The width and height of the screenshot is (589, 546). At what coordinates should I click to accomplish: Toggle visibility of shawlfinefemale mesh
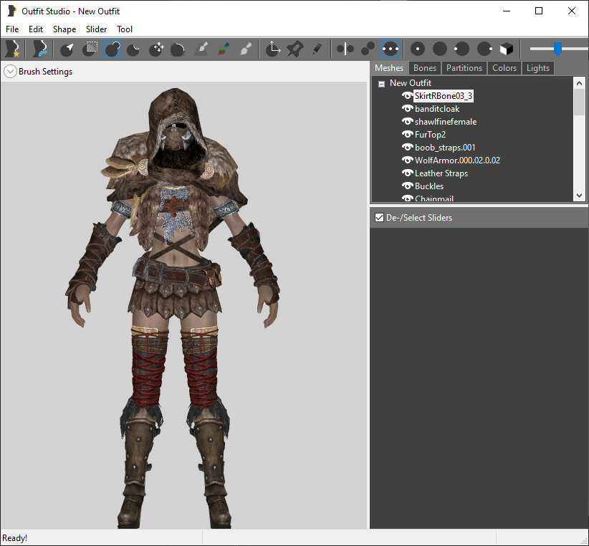tap(407, 121)
